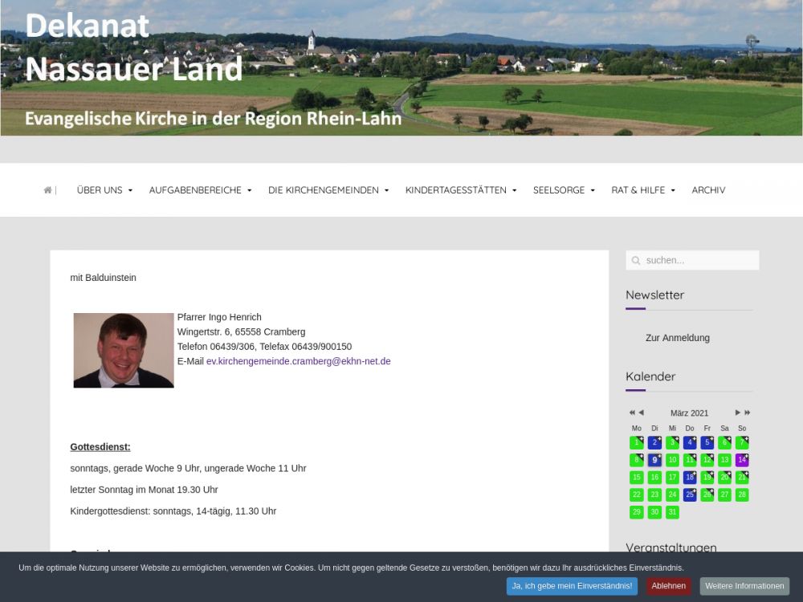
Task: Expand the Kindertagesstätten menu
Action: pyautogui.click(x=460, y=190)
